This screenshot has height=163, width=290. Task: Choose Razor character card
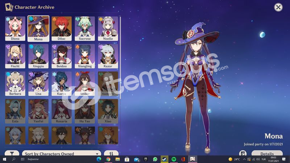[x=108, y=56]
